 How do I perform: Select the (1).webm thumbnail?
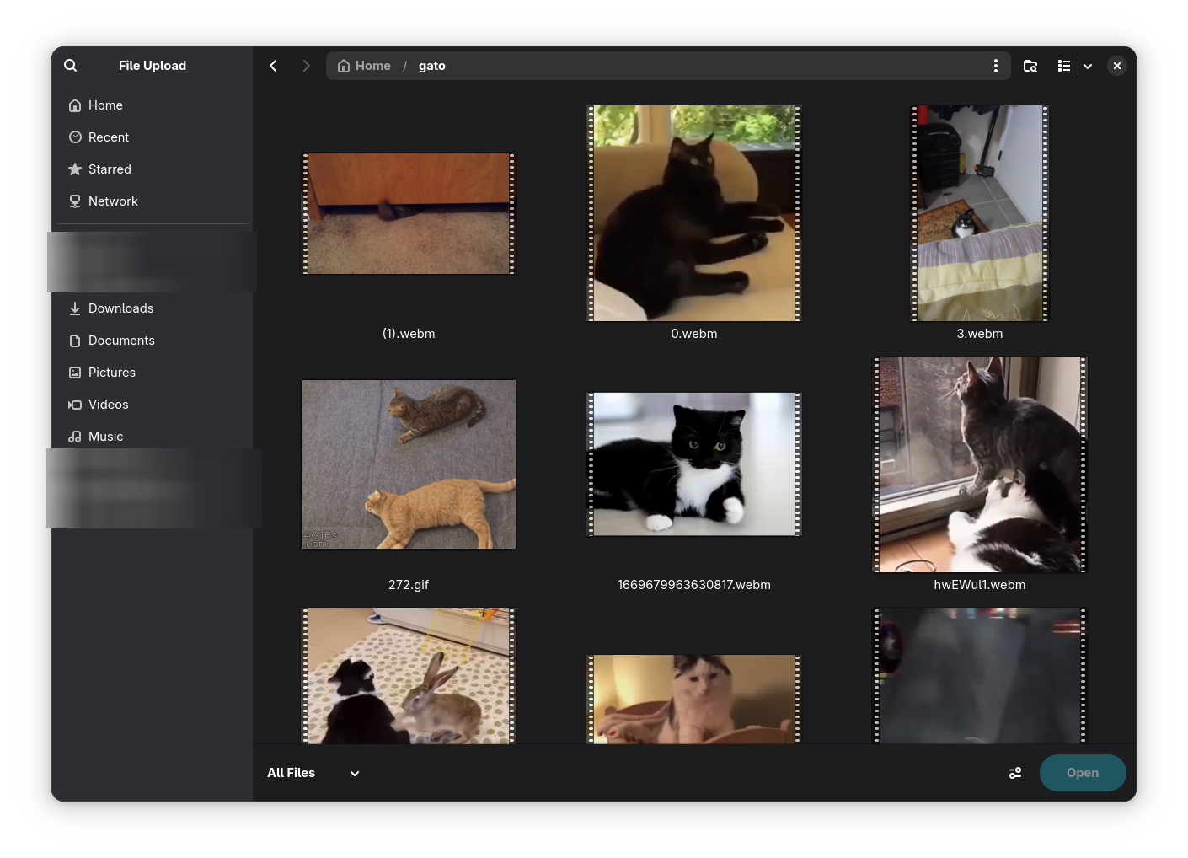pos(409,213)
